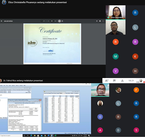Select Eliza Christabella's video tile
This screenshot has height=137, width=145.
point(116,12)
